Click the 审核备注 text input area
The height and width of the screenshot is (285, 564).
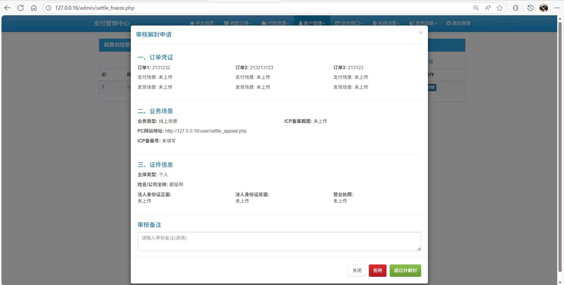tap(279, 241)
